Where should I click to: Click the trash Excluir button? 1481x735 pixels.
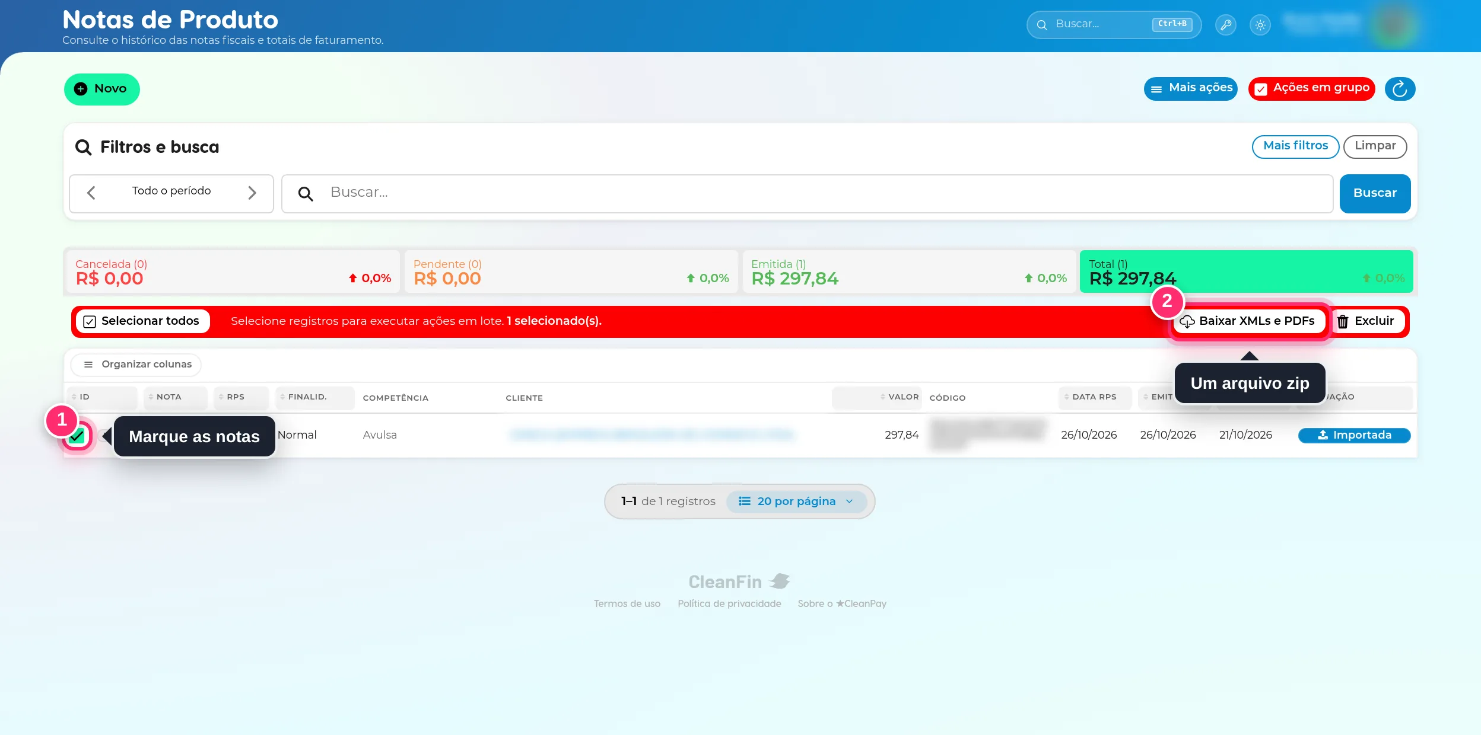click(x=1365, y=321)
